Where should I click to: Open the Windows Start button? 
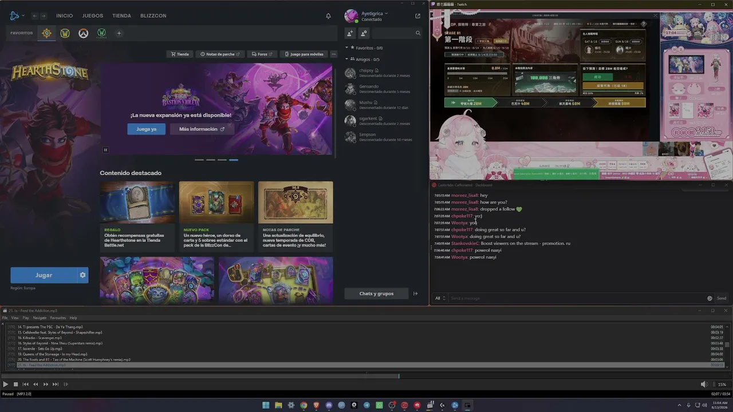pyautogui.click(x=266, y=405)
